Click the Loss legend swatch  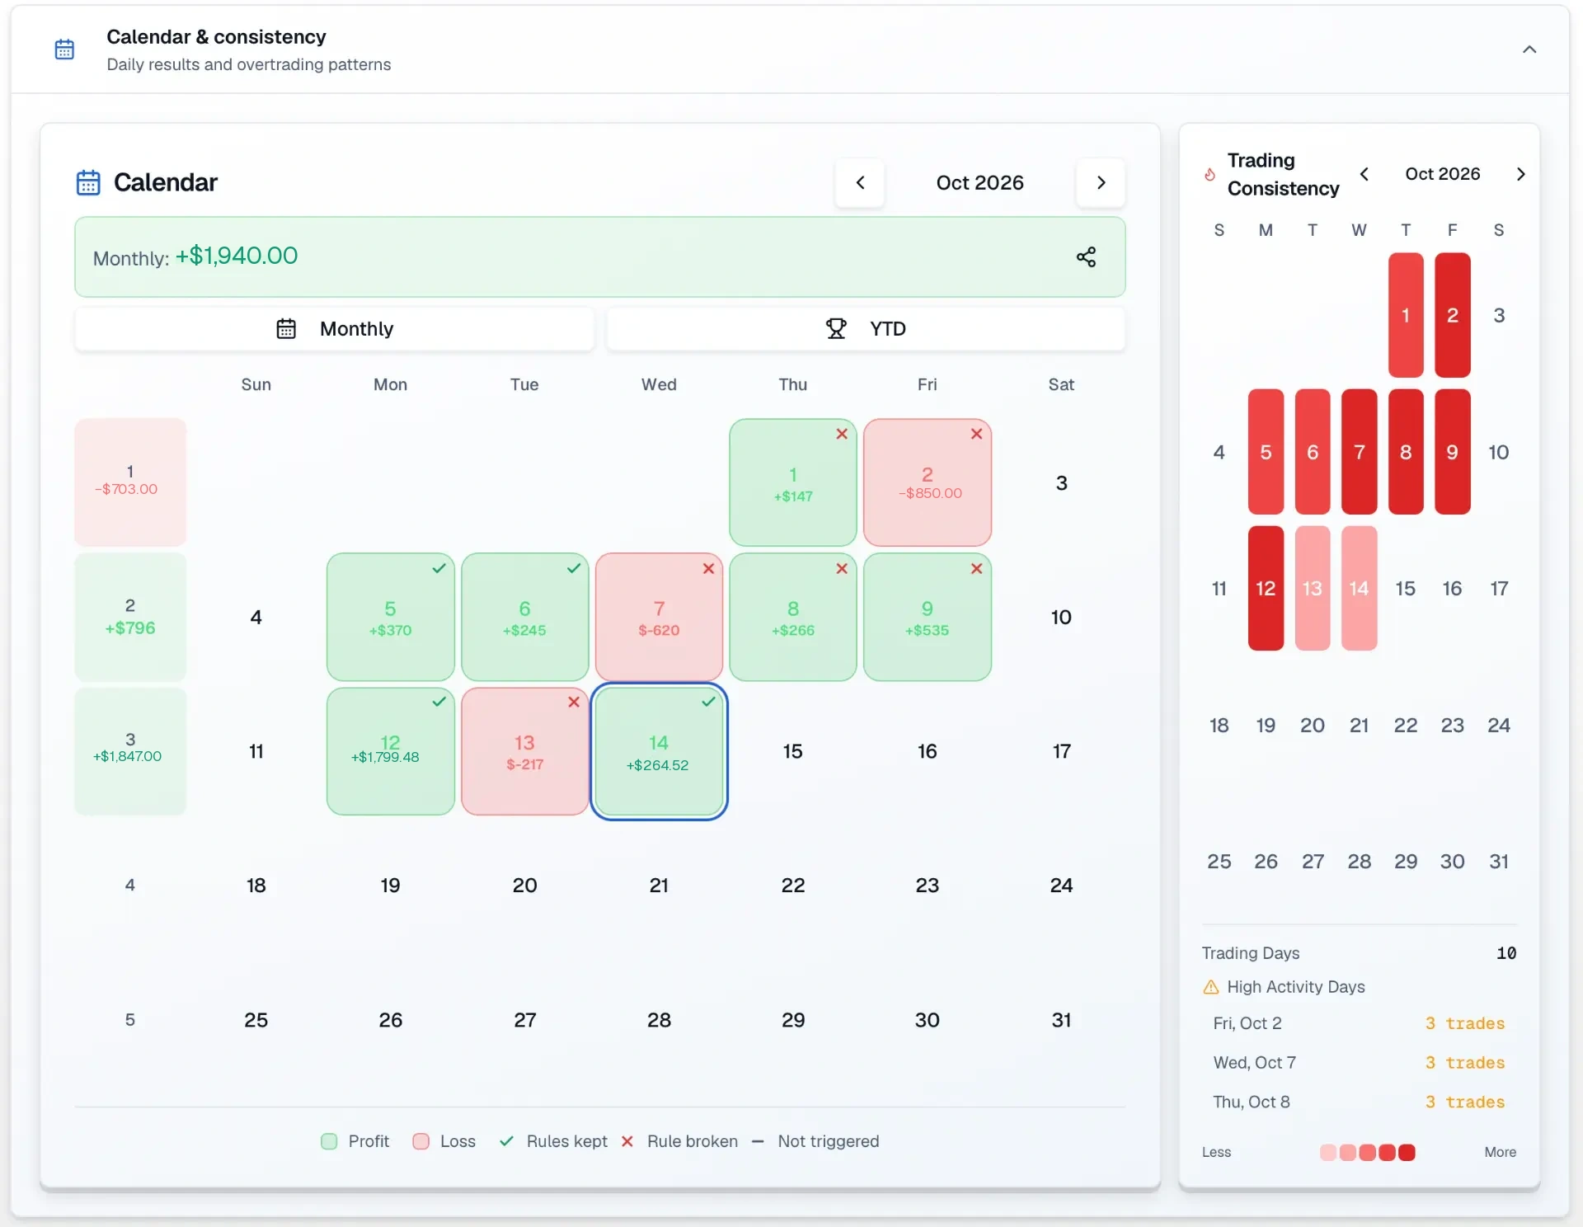click(420, 1141)
